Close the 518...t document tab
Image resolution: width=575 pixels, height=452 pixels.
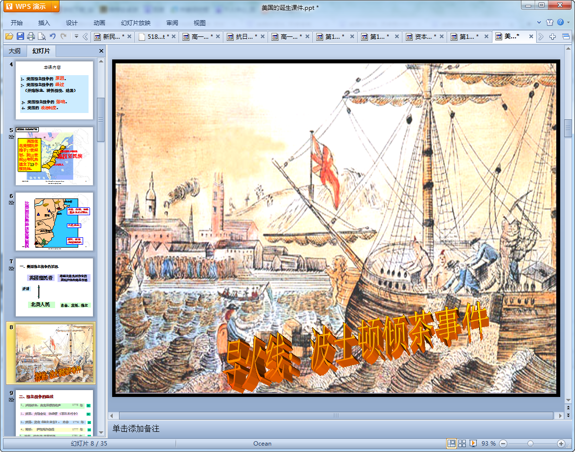(x=174, y=37)
